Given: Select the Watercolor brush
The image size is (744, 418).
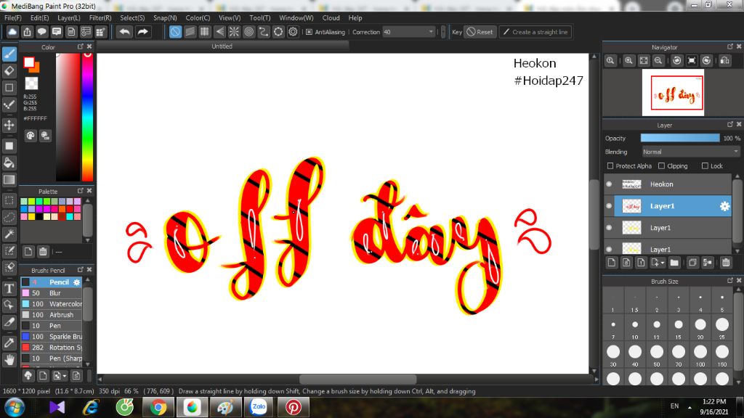Looking at the screenshot, I should (52, 304).
